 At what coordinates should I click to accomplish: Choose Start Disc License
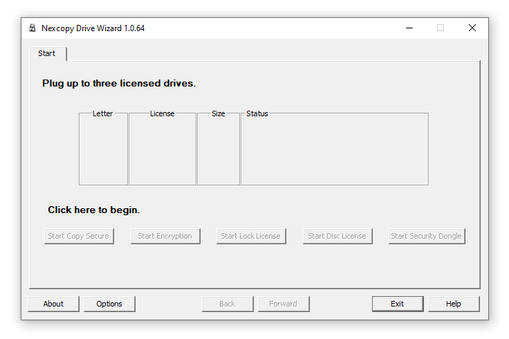coord(337,236)
